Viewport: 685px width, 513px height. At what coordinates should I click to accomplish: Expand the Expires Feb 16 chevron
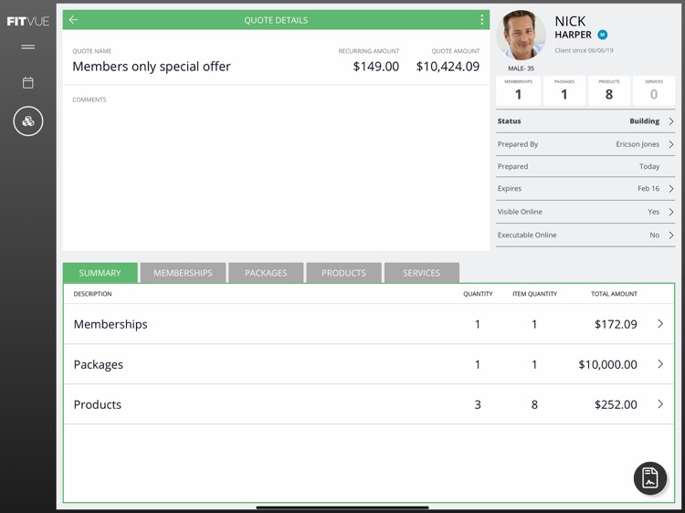click(x=671, y=189)
